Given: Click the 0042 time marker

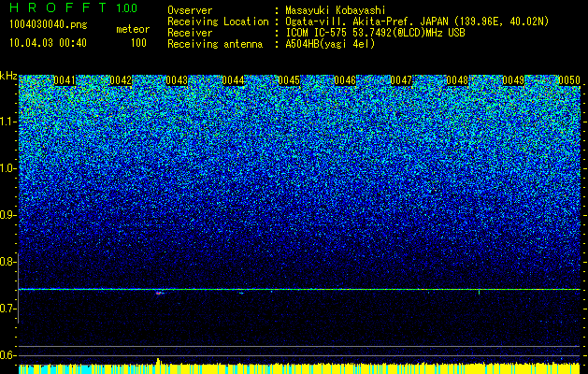Looking at the screenshot, I should [121, 80].
